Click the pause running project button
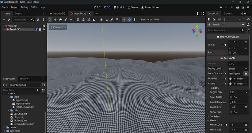This screenshot has width=252, height=133. click(226, 7)
